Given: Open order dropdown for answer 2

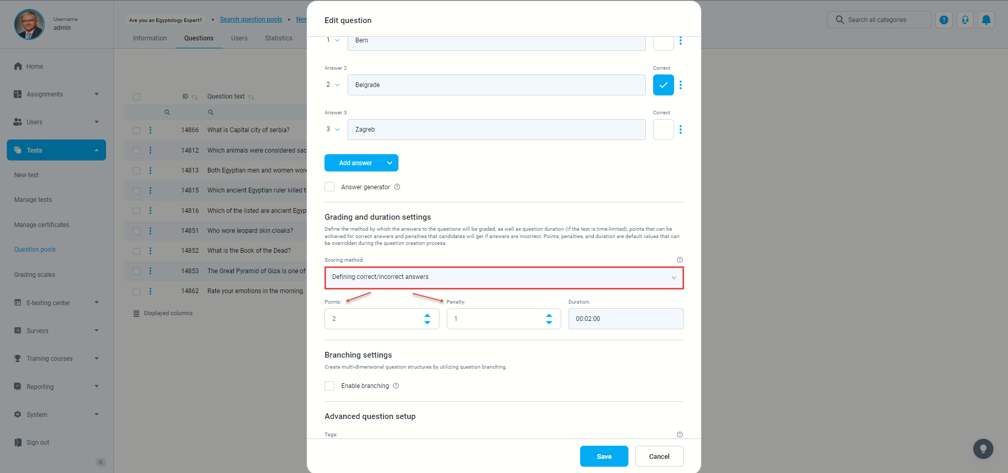Looking at the screenshot, I should click(x=333, y=85).
